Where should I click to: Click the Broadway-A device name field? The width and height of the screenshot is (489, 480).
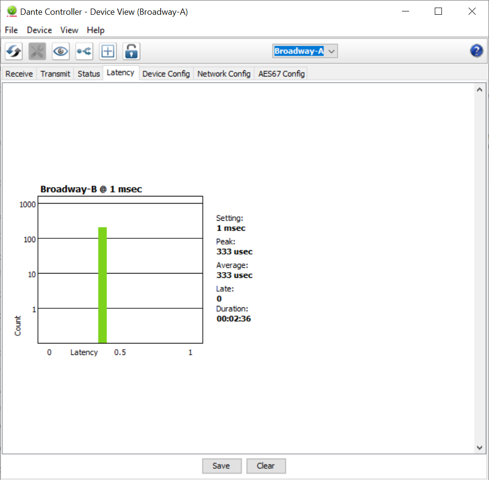(x=299, y=51)
